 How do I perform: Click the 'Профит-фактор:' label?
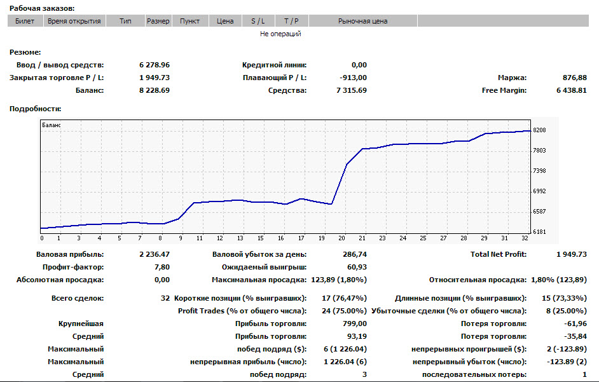(x=73, y=267)
